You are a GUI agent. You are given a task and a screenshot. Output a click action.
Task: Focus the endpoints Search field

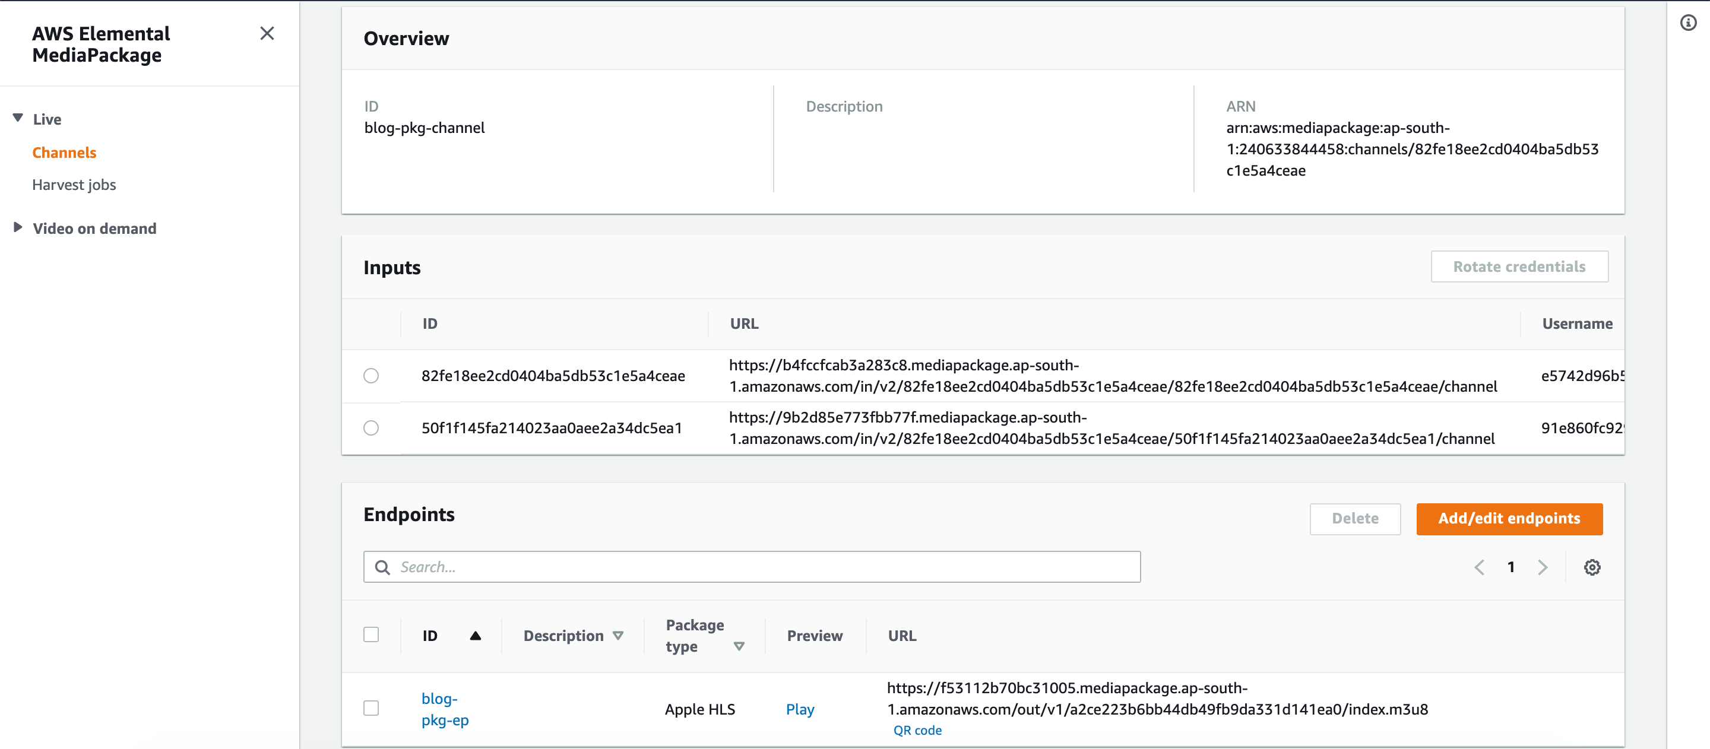(752, 567)
